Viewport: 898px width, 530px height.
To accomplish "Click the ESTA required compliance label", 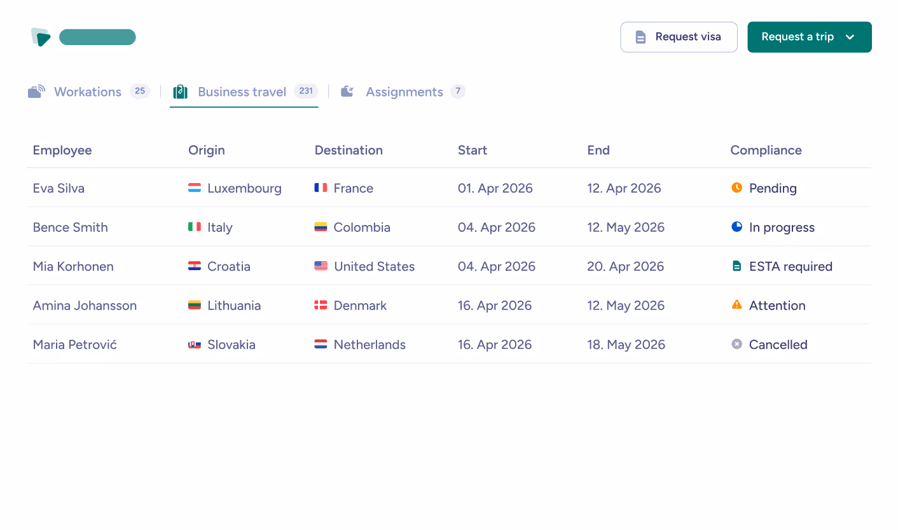I will [791, 266].
